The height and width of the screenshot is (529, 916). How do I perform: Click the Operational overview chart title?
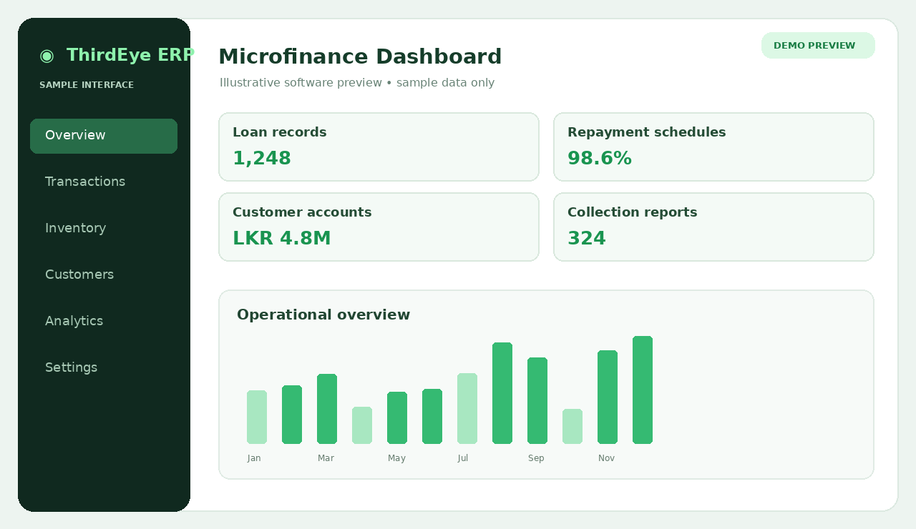pos(323,315)
